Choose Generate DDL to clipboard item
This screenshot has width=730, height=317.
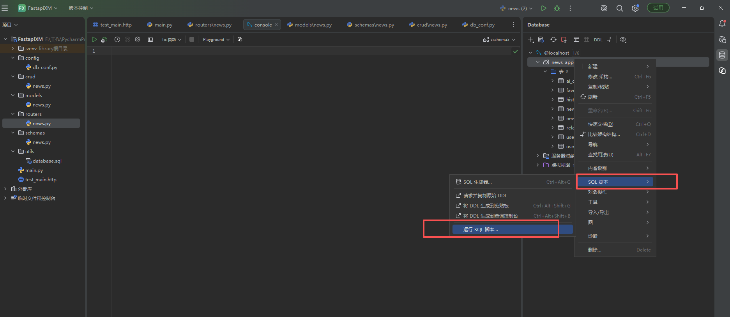click(513, 205)
